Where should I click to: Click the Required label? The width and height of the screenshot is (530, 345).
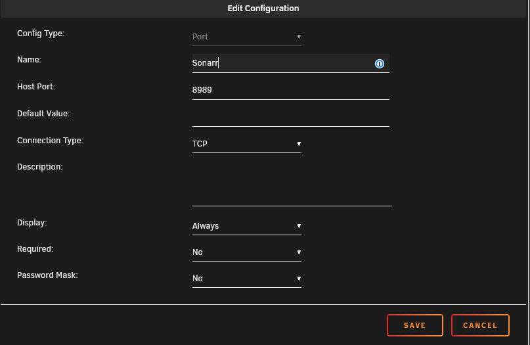tap(35, 249)
